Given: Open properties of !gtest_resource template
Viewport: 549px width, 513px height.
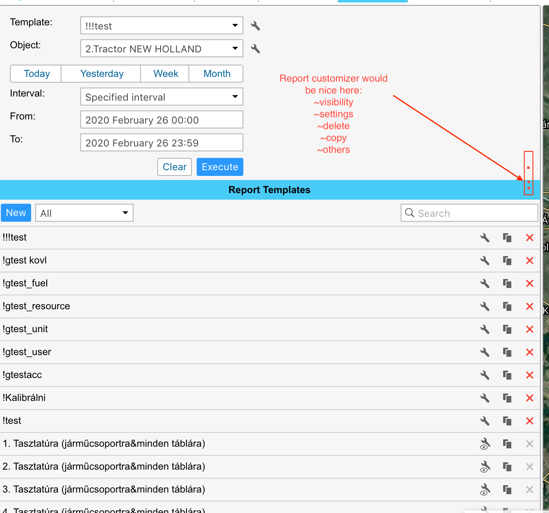Looking at the screenshot, I should pyautogui.click(x=485, y=306).
